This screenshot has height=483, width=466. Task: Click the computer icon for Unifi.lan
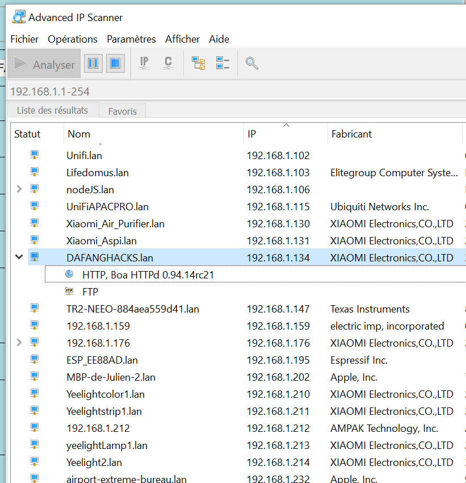pyautogui.click(x=35, y=155)
